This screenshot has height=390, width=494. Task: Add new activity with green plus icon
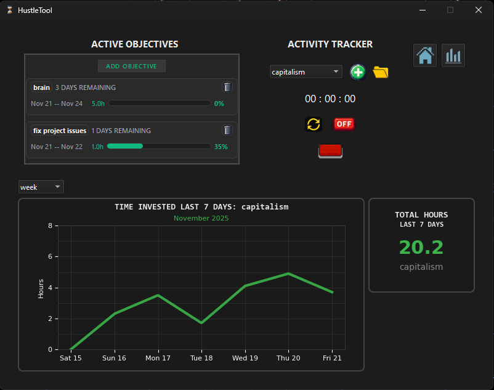[x=358, y=72]
